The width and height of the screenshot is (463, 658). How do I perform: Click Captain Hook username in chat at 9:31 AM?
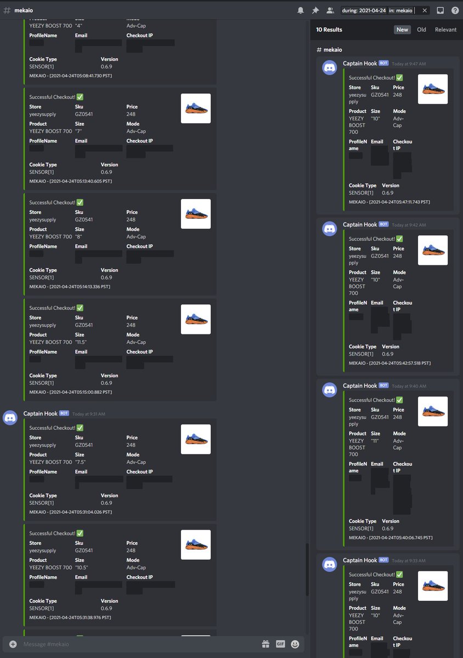40,413
